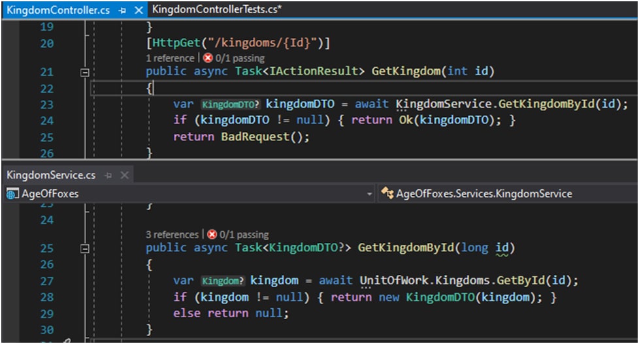Viewport: 639px width, 344px height.
Task: Click the failed test icon above GetKingdomById
Action: coord(212,234)
